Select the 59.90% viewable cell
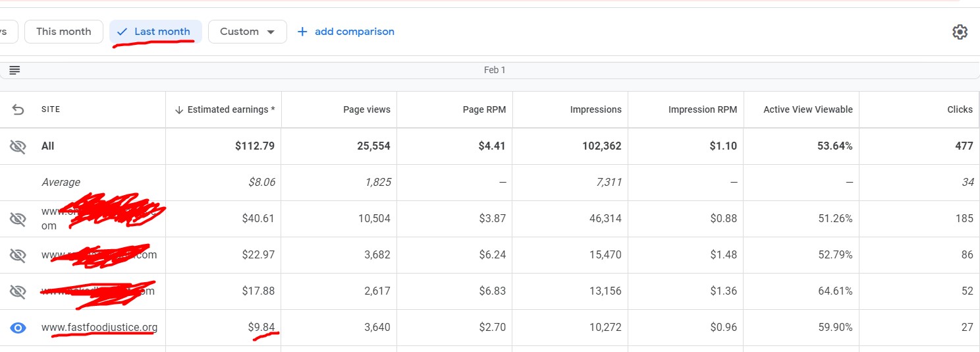The image size is (980, 352). point(836,327)
